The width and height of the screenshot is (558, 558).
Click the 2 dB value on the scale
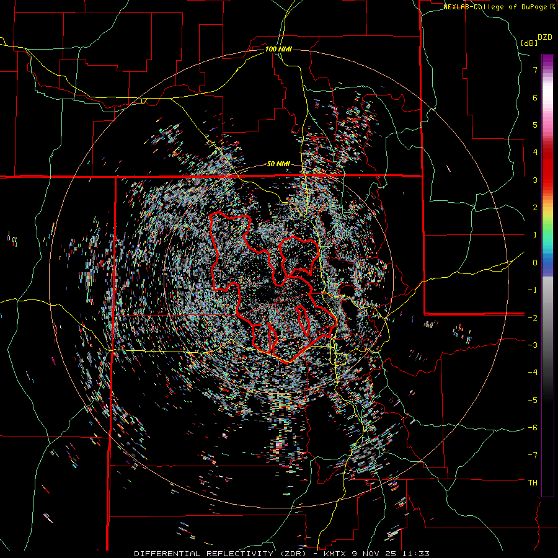point(535,208)
